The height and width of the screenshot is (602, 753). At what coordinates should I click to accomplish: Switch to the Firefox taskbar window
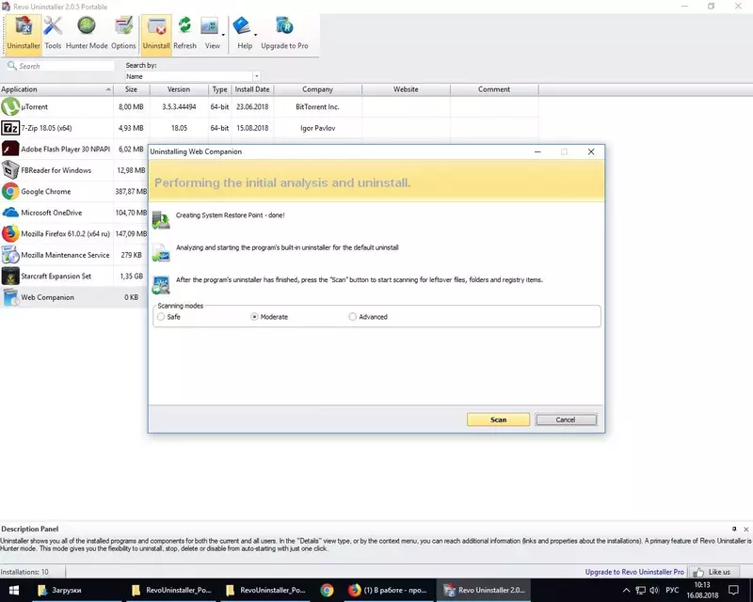[388, 590]
